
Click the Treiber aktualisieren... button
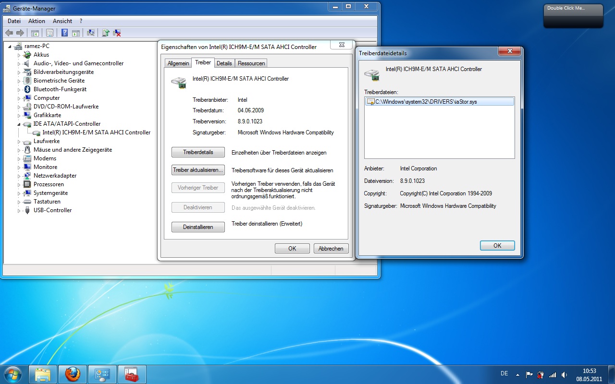tap(198, 170)
